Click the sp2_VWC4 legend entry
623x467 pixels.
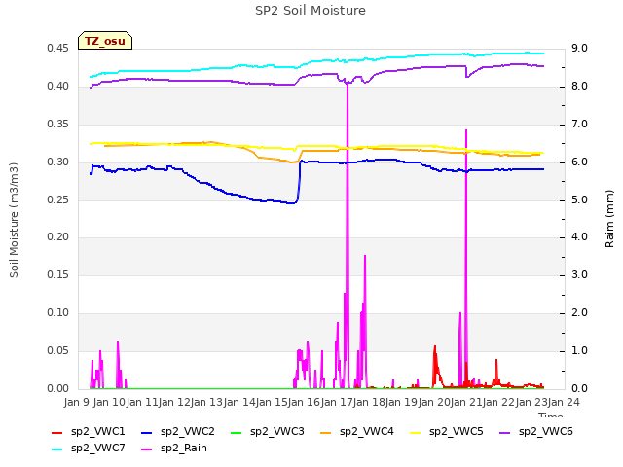tap(357, 432)
